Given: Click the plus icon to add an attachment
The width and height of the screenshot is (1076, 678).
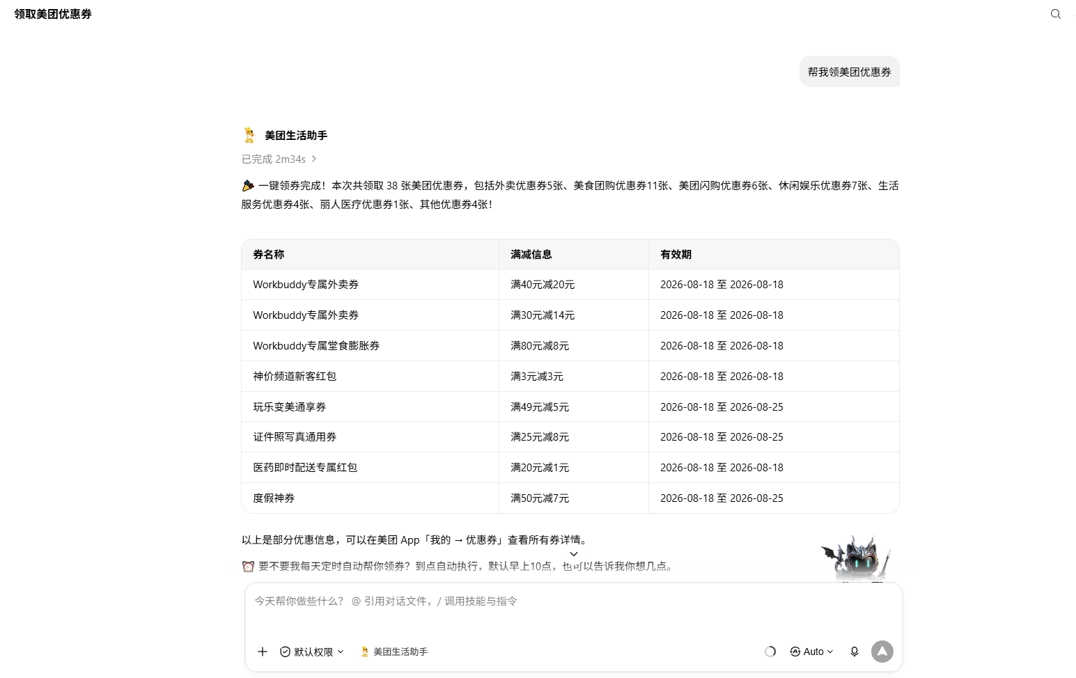Looking at the screenshot, I should pos(263,652).
